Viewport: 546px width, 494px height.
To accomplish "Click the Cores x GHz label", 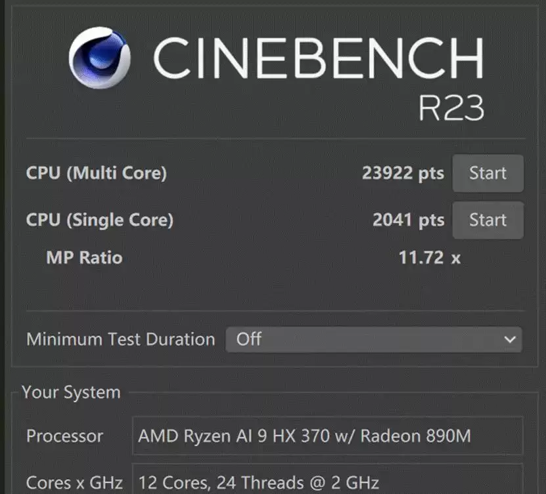I will tap(74, 483).
